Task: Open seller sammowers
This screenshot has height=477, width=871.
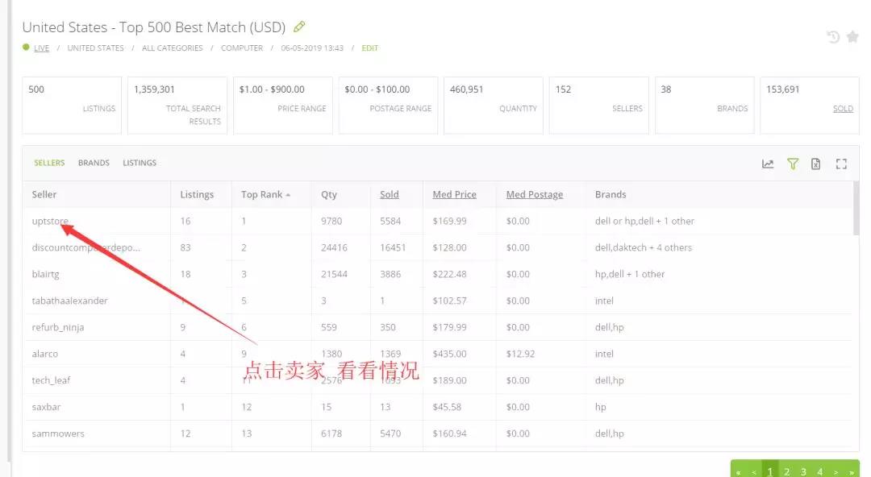Action: [58, 433]
